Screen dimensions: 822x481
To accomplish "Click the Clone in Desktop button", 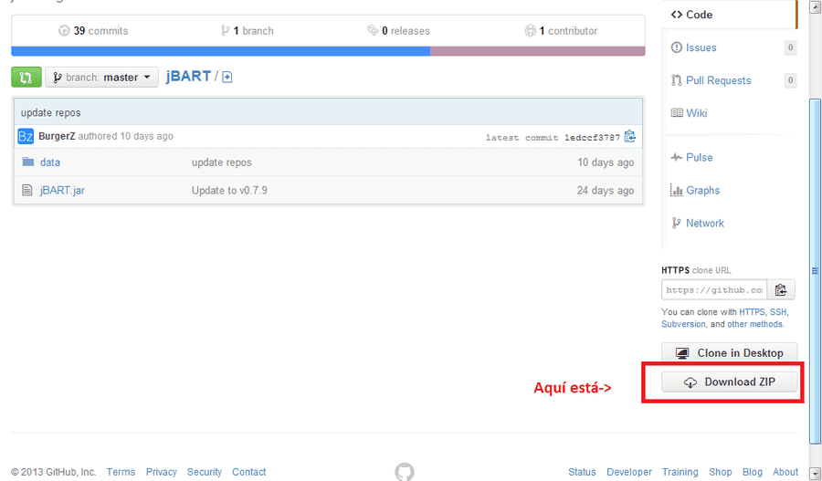I will coord(730,353).
